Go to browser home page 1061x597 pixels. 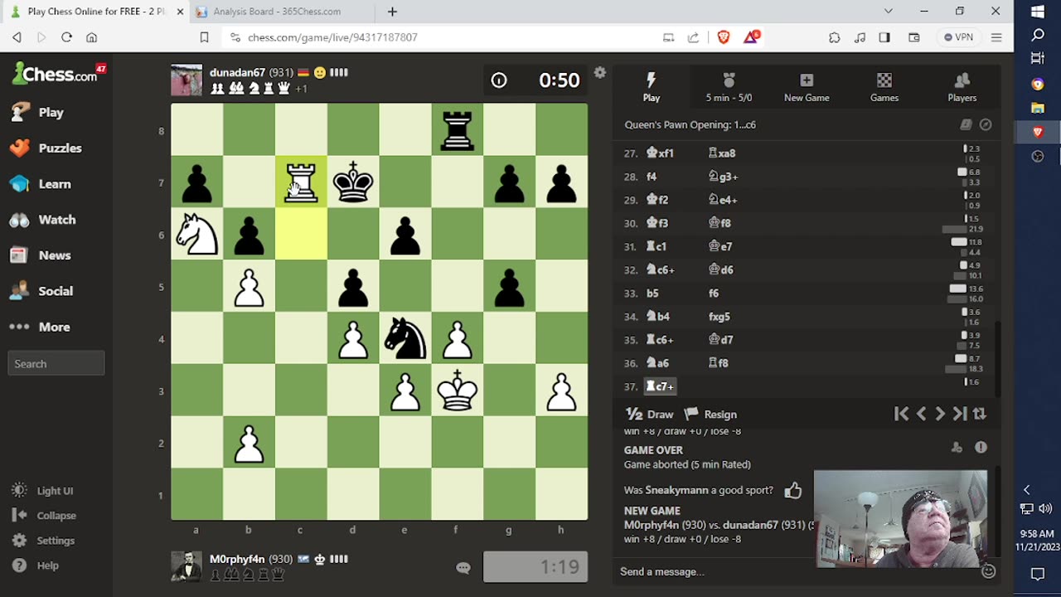pyautogui.click(x=92, y=37)
